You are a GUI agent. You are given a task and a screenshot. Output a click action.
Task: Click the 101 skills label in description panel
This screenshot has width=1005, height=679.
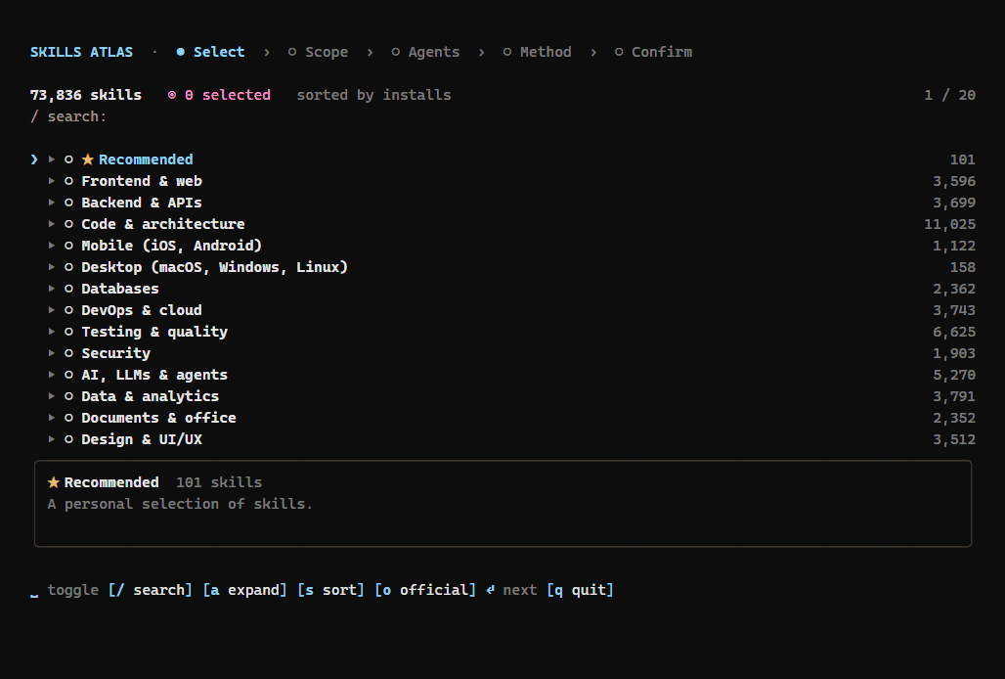pos(219,482)
